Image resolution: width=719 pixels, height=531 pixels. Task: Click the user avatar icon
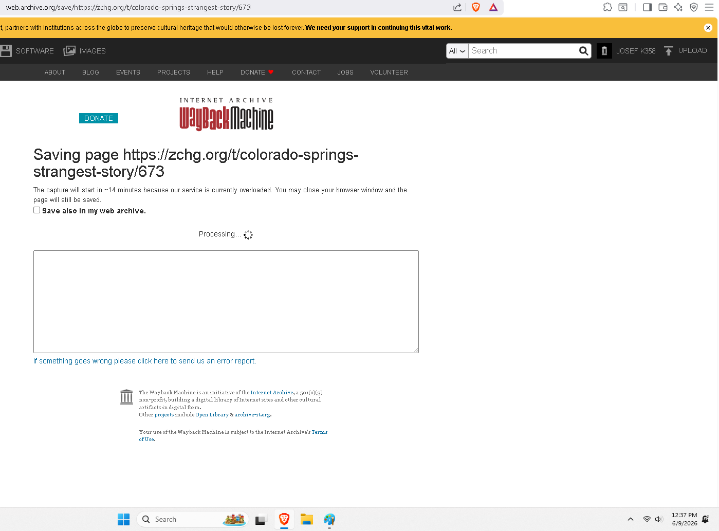point(604,51)
